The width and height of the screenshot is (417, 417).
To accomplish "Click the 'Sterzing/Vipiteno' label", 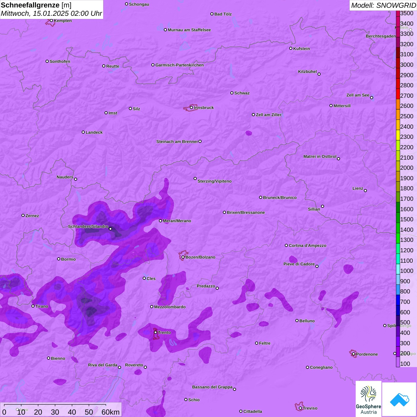I will (214, 181).
